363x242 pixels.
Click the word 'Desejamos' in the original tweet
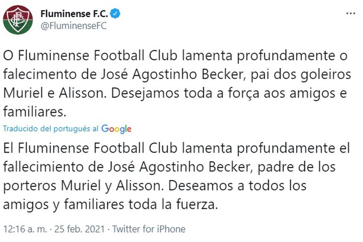(146, 94)
